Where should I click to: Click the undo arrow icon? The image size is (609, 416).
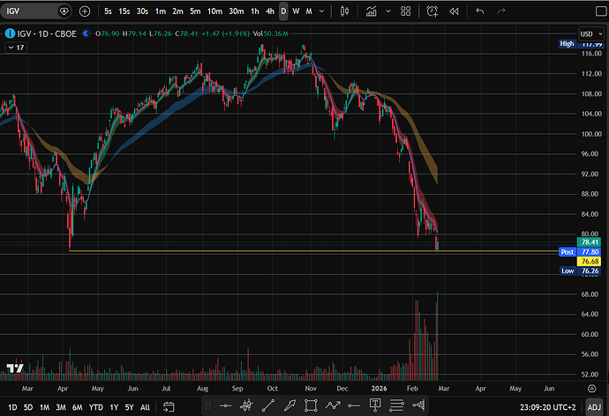click(480, 11)
